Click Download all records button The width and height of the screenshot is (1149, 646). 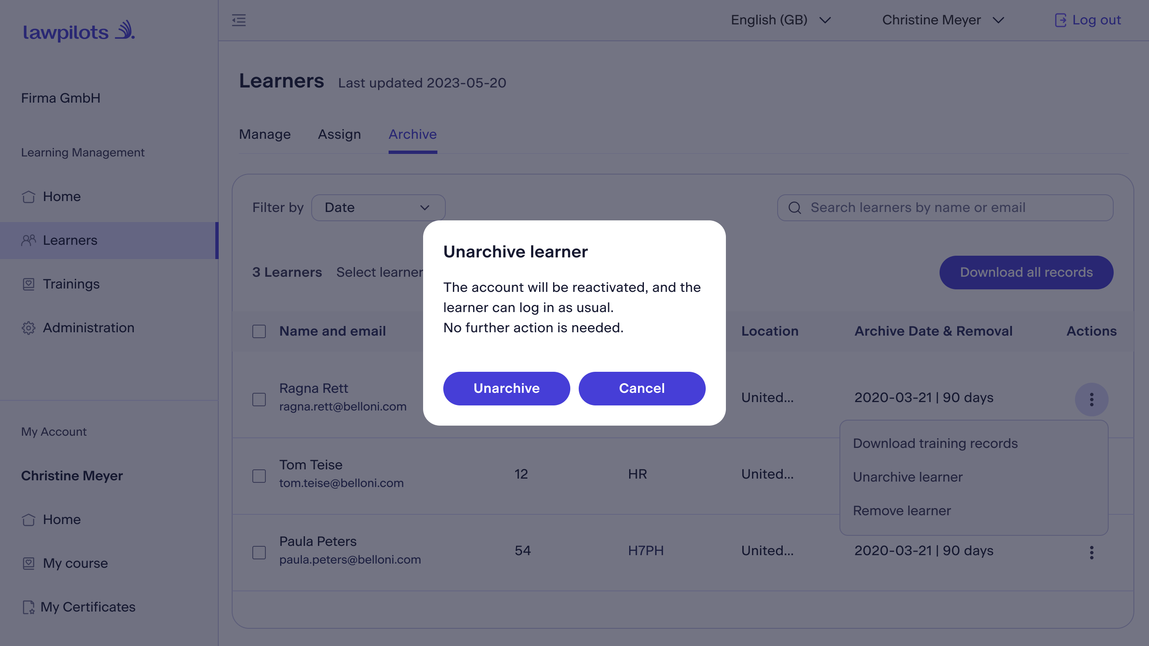pyautogui.click(x=1026, y=273)
